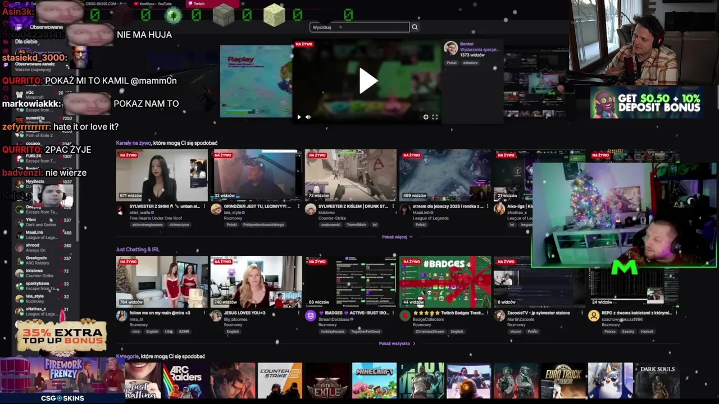Open Euro Truck Simulator category tile
The width and height of the screenshot is (719, 404).
[x=563, y=380]
